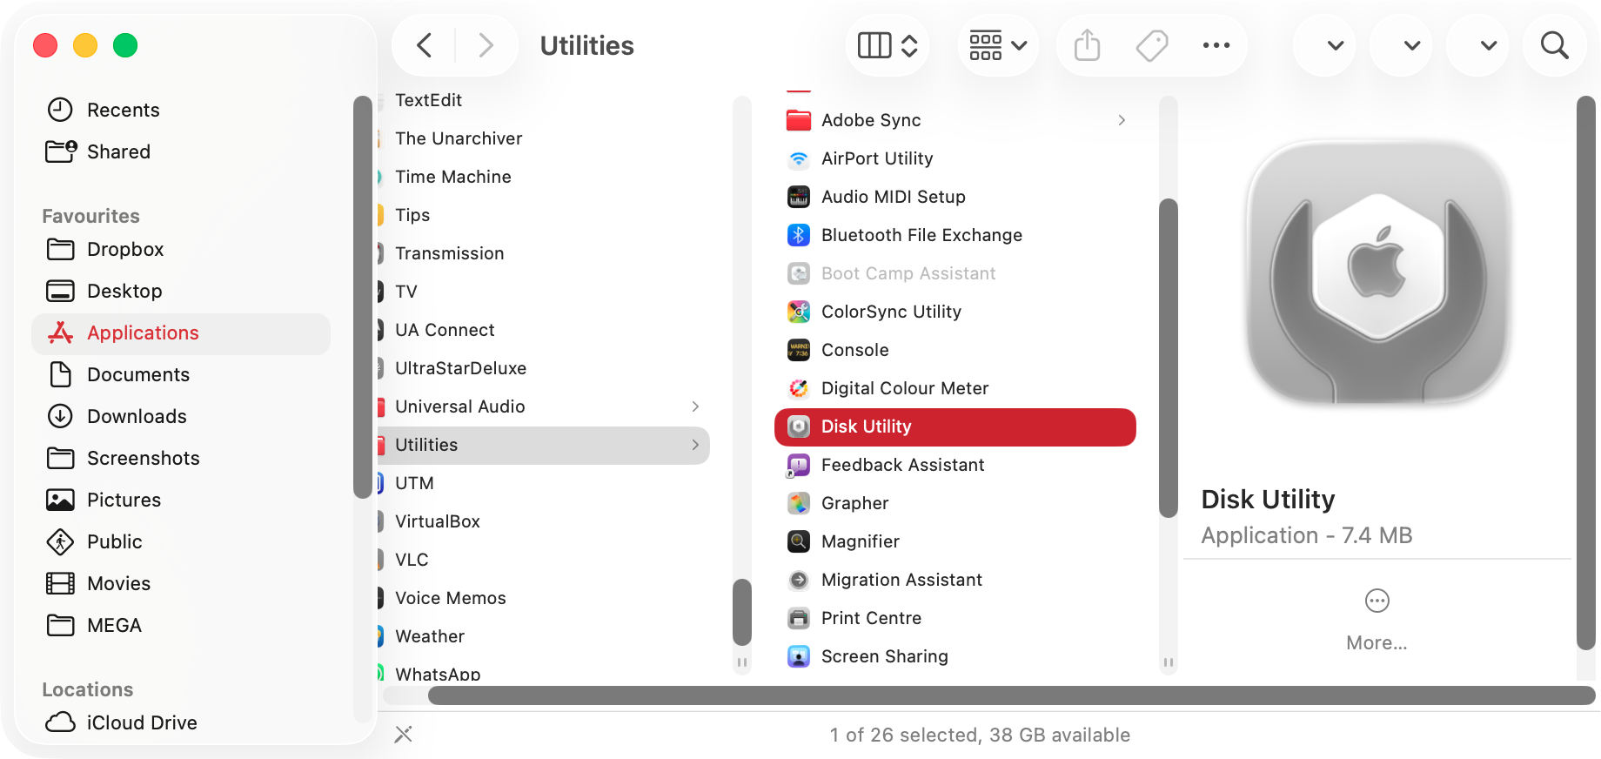1601x759 pixels.
Task: Click the applications column resize handle
Action: pyautogui.click(x=742, y=662)
